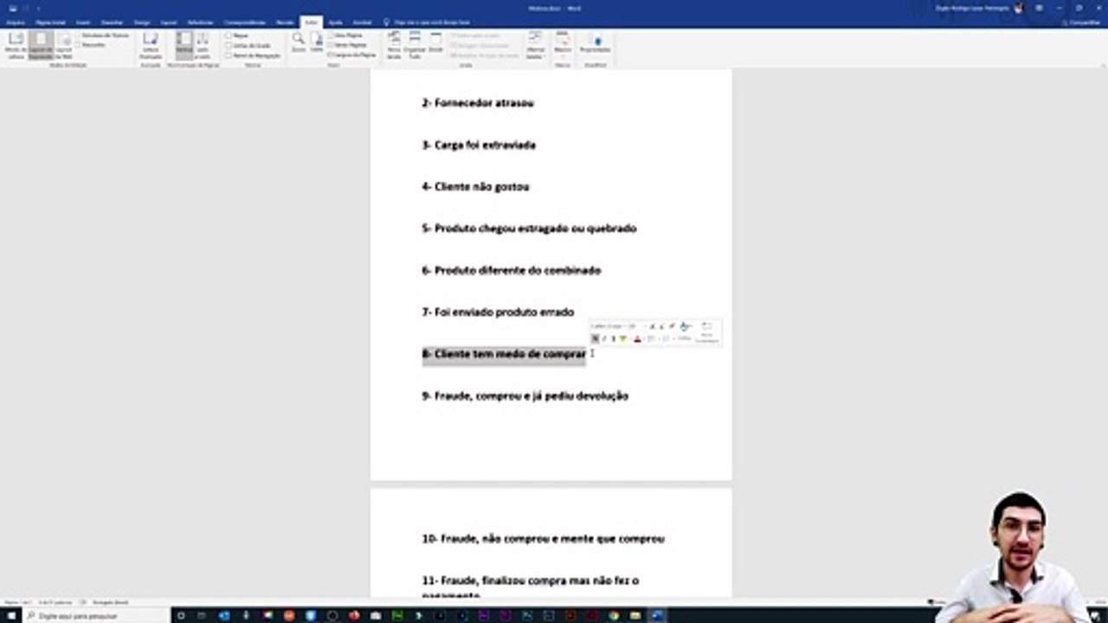The width and height of the screenshot is (1108, 623).
Task: Click line '6- Produto diferente do combinado'
Action: click(511, 270)
